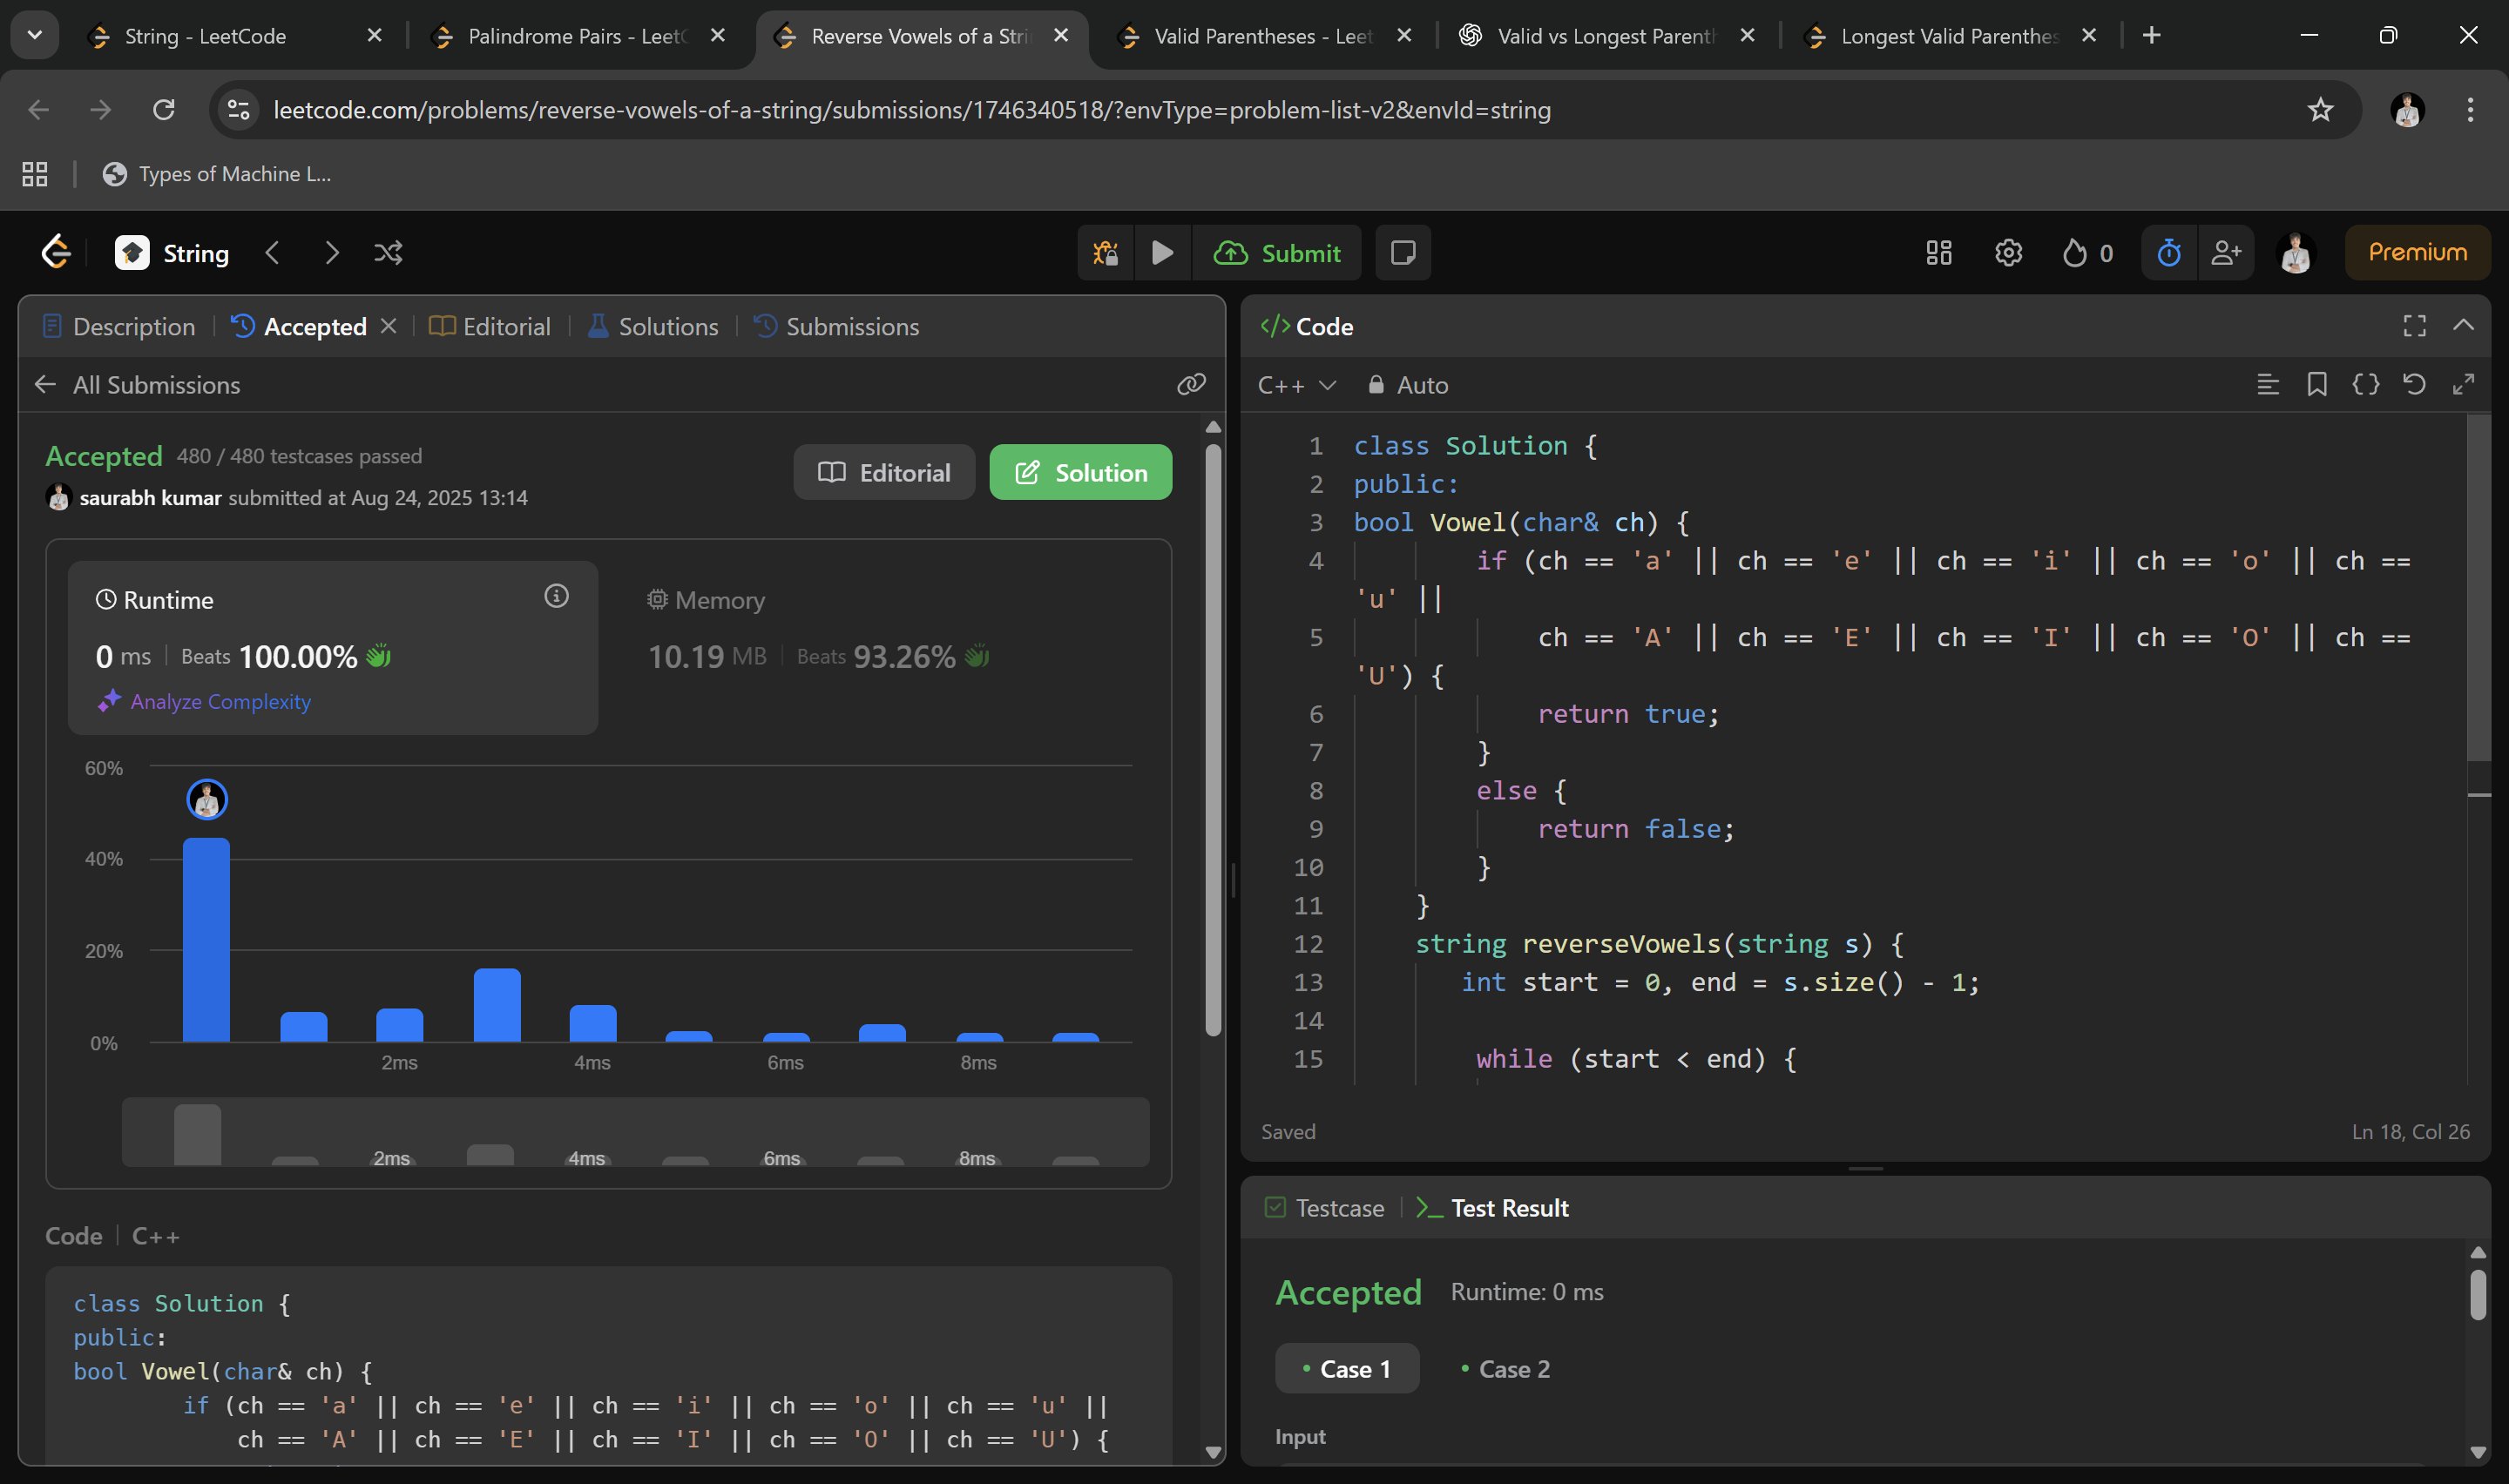Screen dimensions: 2509x1484
Task: Open browser tab search dropdown
Action: (35, 36)
